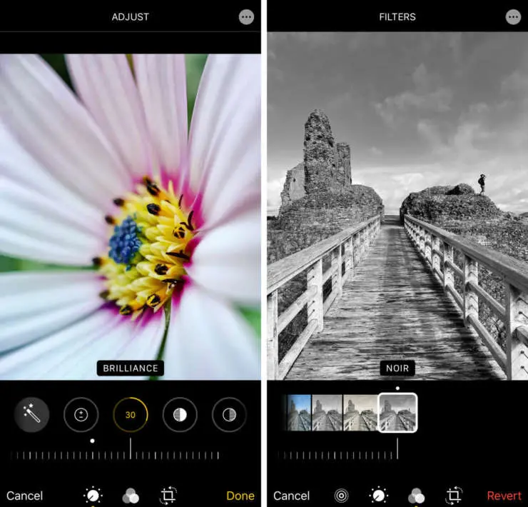This screenshot has height=507, width=528.
Task: Open Filters tab in Adjust screen toolbar
Action: pos(131,496)
